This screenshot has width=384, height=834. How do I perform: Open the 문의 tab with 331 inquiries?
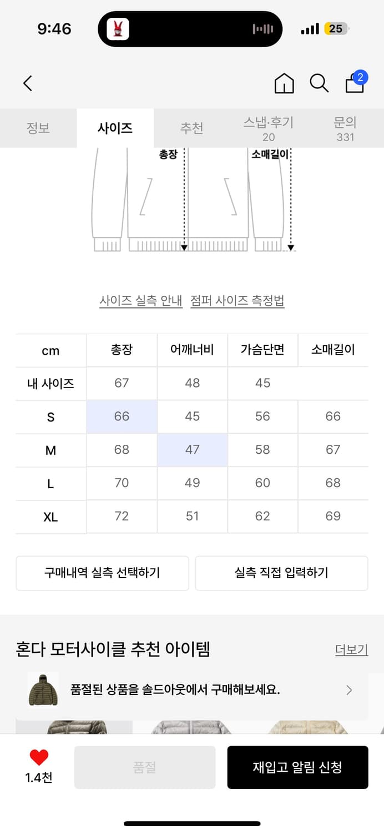point(345,128)
